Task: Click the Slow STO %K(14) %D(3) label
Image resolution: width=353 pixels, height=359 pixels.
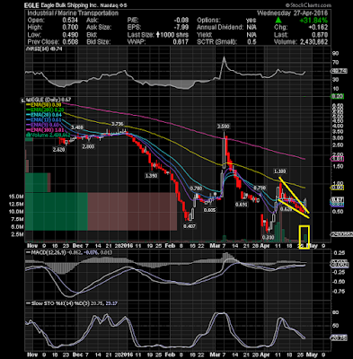Action: point(58,303)
